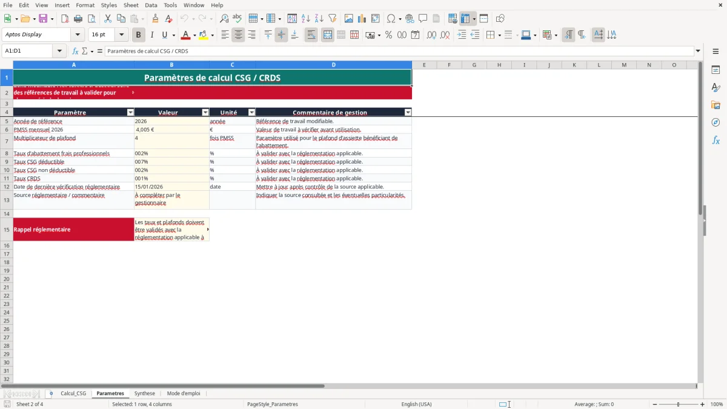Click the Print icon in the toolbar

coord(78,19)
